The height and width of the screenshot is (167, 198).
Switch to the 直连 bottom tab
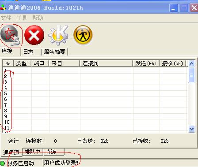coord(54,152)
